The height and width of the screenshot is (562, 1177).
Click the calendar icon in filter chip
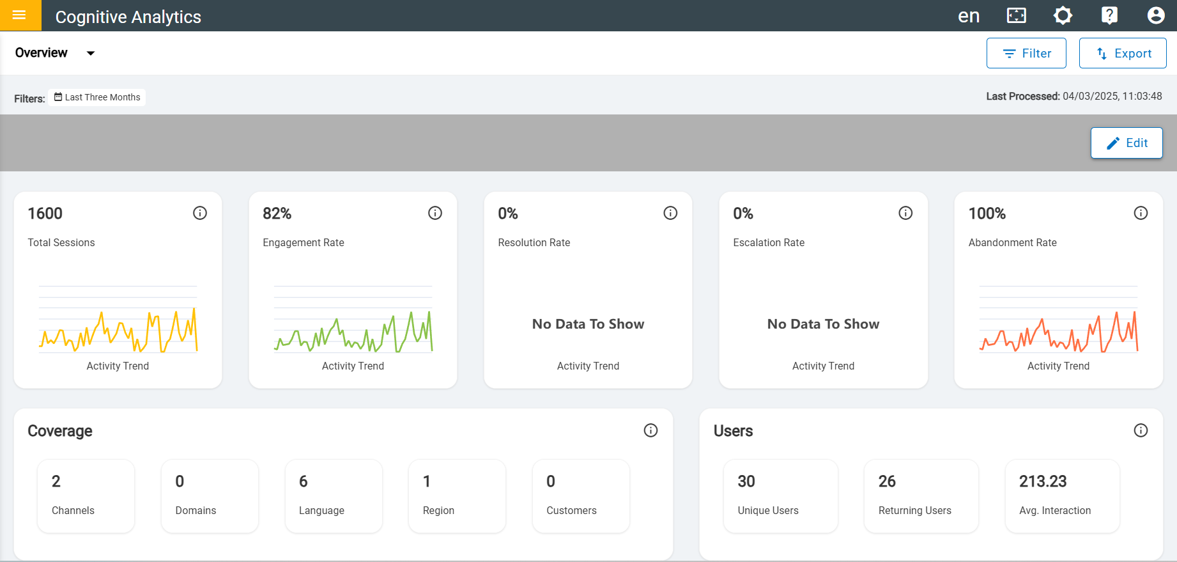click(x=58, y=97)
